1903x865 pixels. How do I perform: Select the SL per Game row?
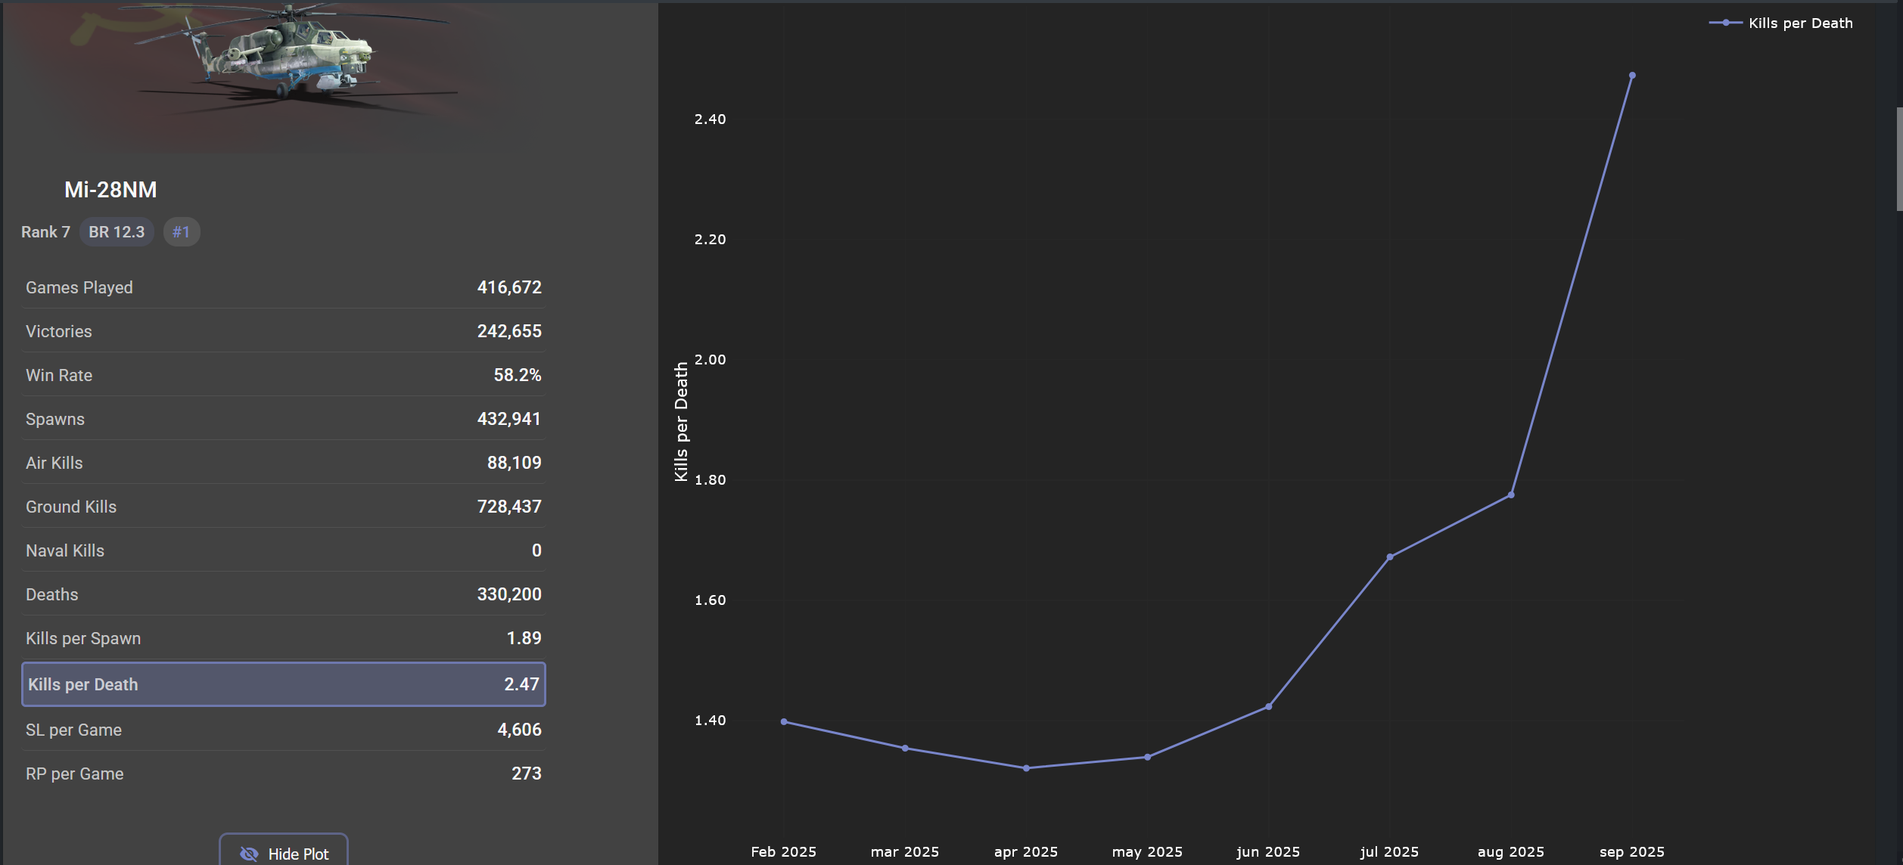pyautogui.click(x=284, y=730)
